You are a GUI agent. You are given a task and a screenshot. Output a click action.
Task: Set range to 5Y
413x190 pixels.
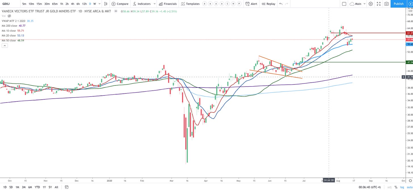pos(50,187)
